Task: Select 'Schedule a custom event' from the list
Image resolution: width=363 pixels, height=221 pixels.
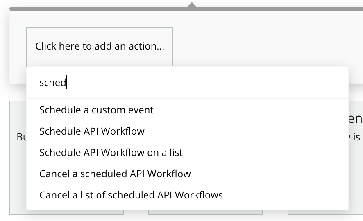Action: tap(96, 110)
